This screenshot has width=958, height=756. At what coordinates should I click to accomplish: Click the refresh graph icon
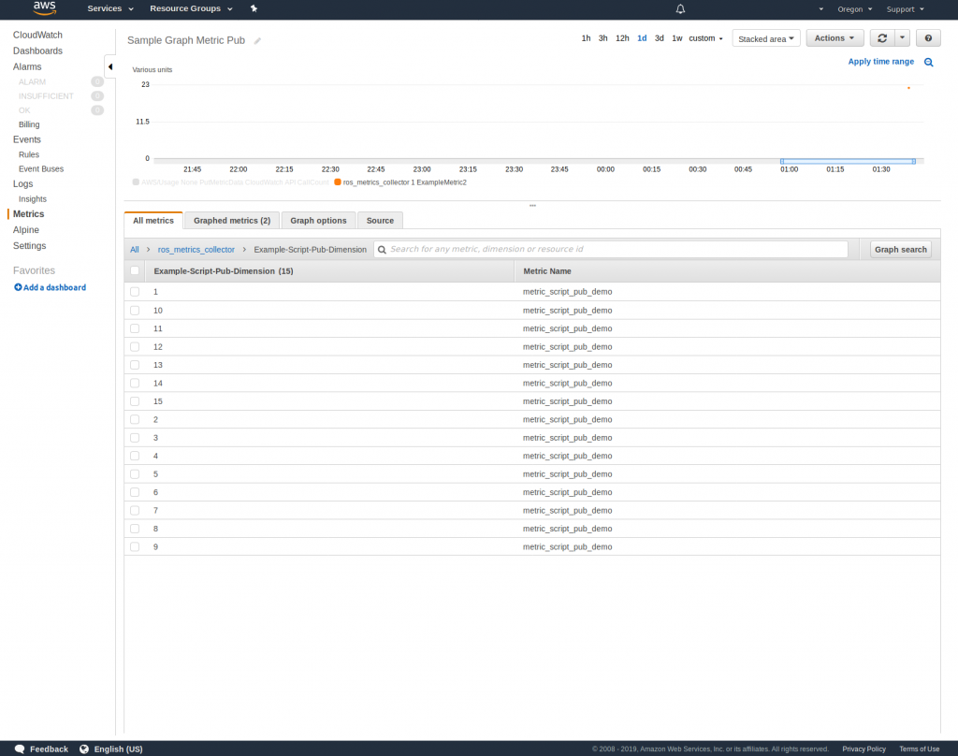[880, 38]
